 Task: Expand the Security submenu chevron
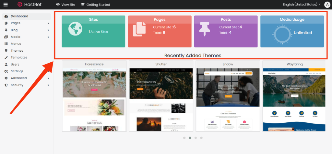coord(48,85)
